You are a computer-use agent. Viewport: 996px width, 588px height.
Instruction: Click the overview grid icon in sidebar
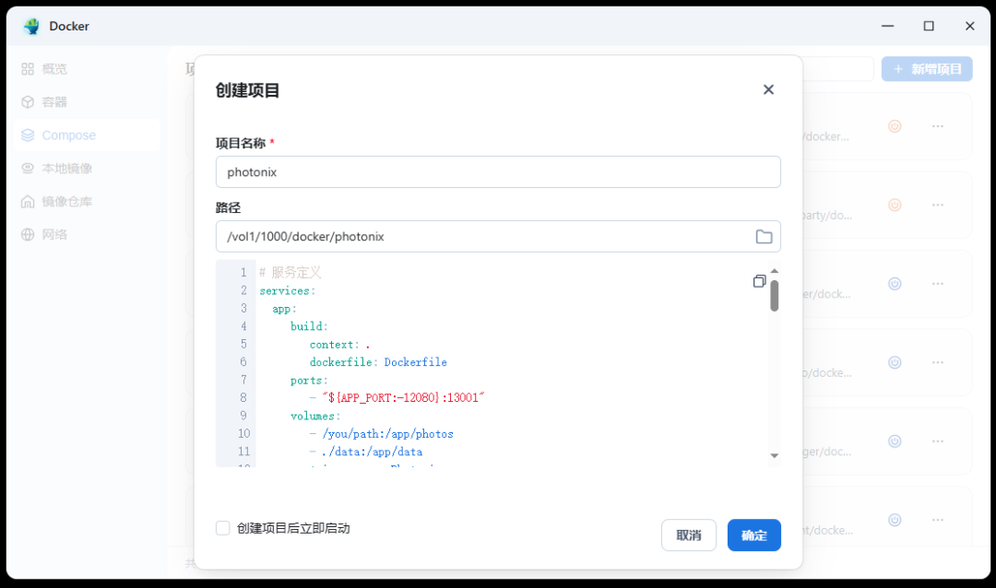29,69
